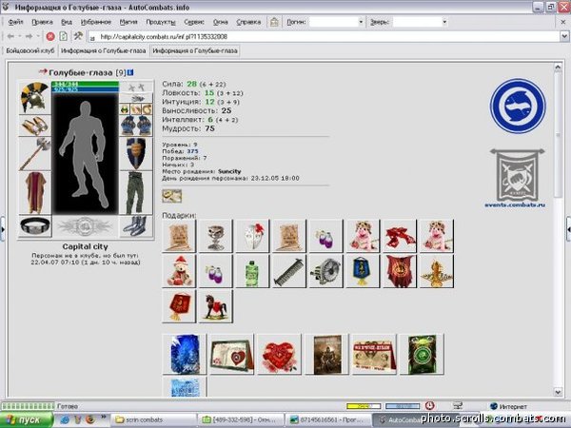Open the scrin combats taskbar folder
The height and width of the screenshot is (428, 571).
point(153,420)
